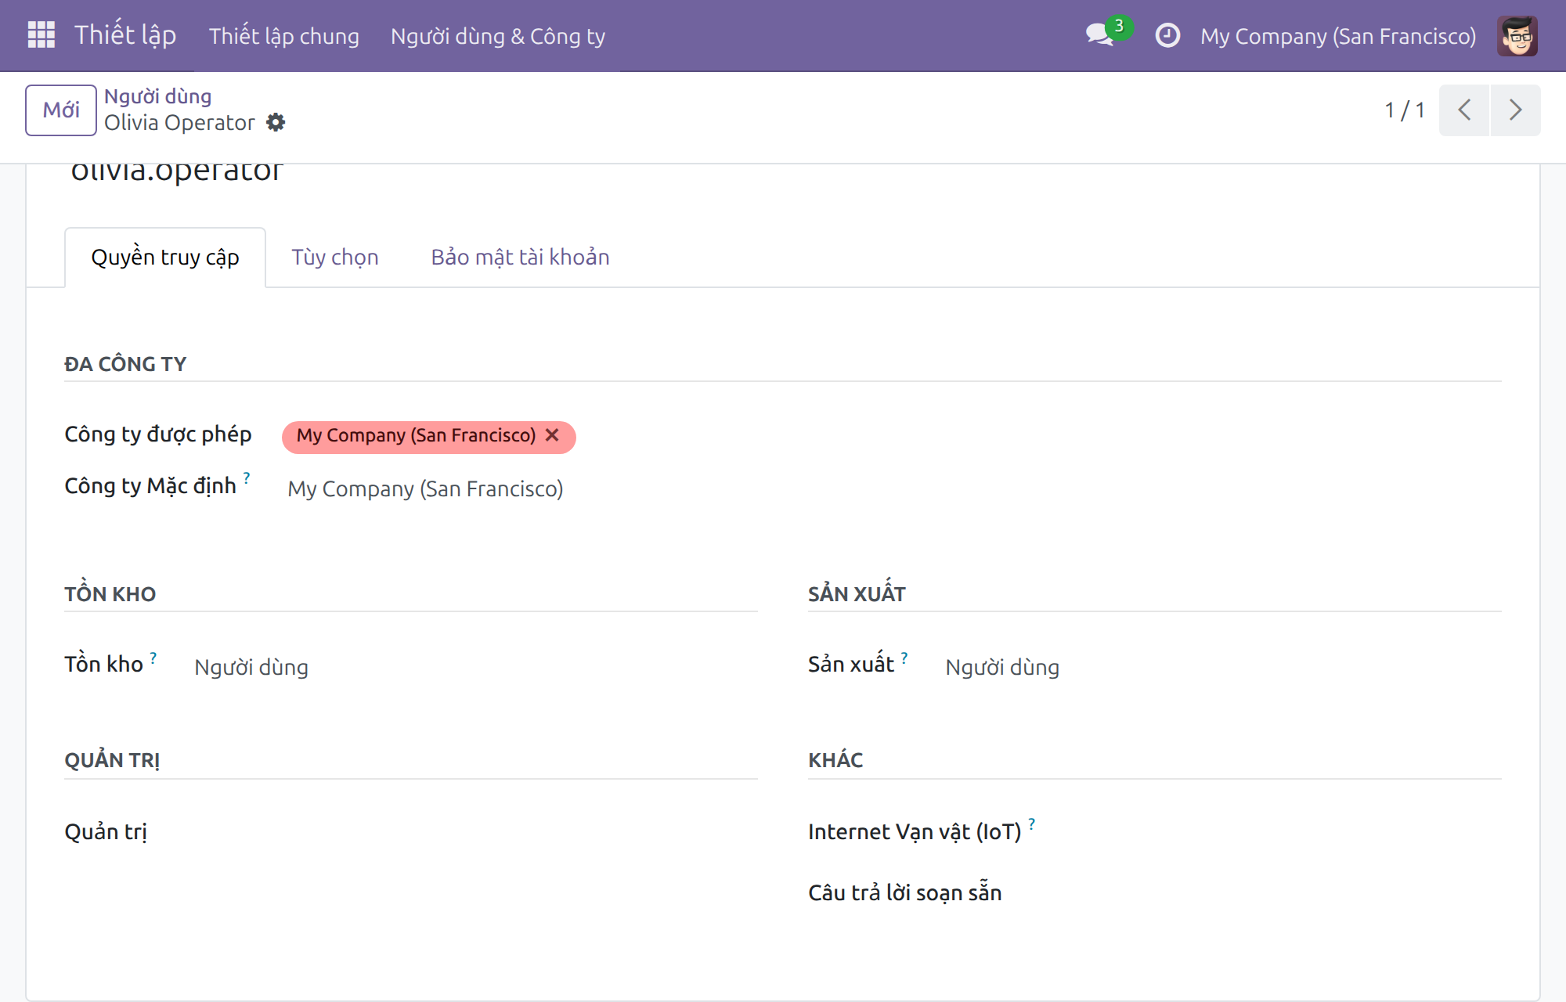Go to previous record arrow
This screenshot has width=1566, height=1002.
1464,110
